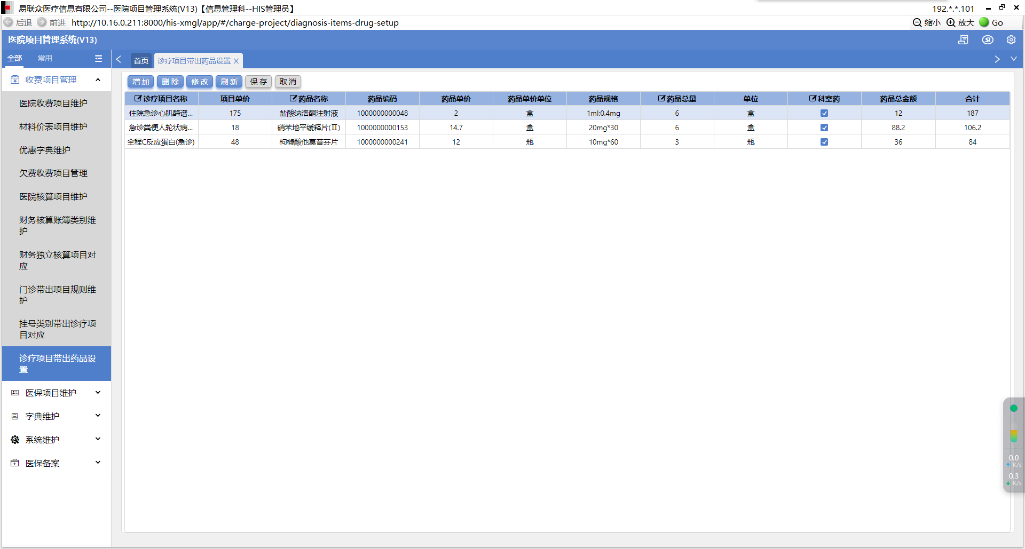Click the 药品编码 column header

point(382,99)
